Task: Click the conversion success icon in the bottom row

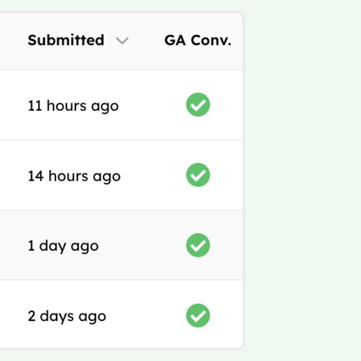Action: click(198, 316)
